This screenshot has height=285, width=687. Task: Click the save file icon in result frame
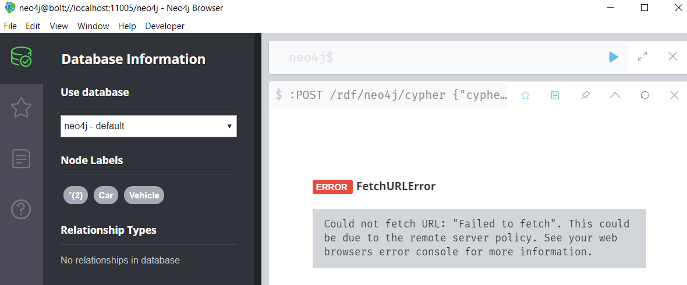coord(555,95)
